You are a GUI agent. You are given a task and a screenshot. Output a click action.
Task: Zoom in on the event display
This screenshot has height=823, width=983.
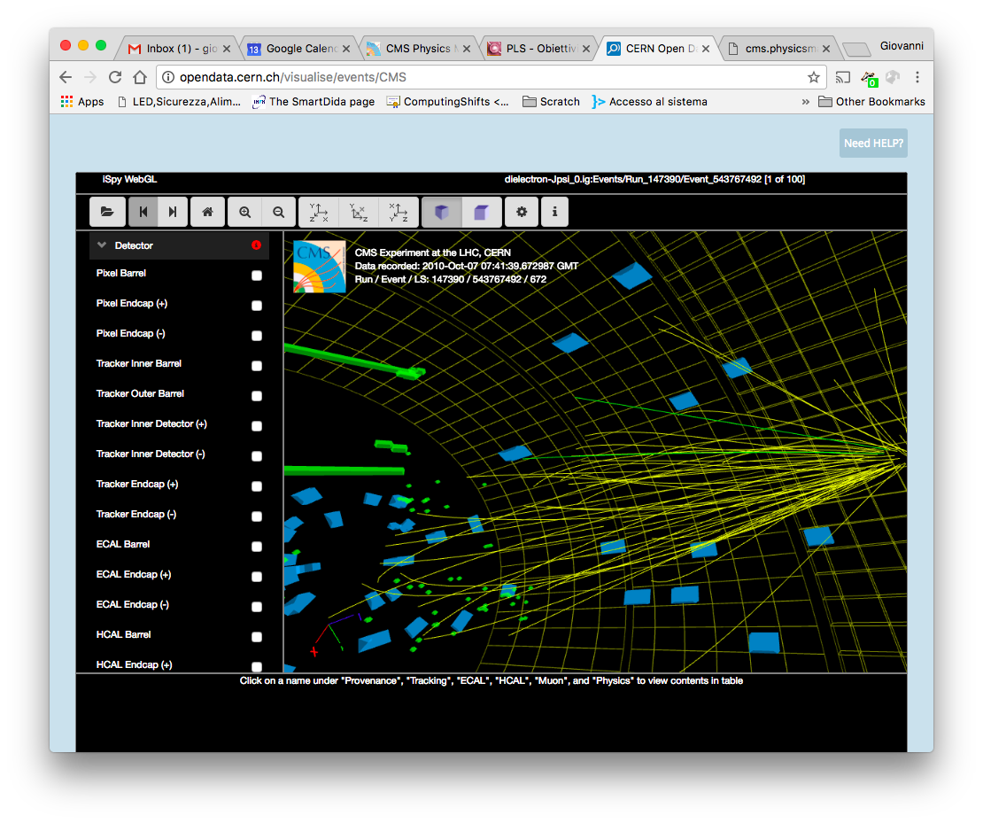tap(245, 213)
